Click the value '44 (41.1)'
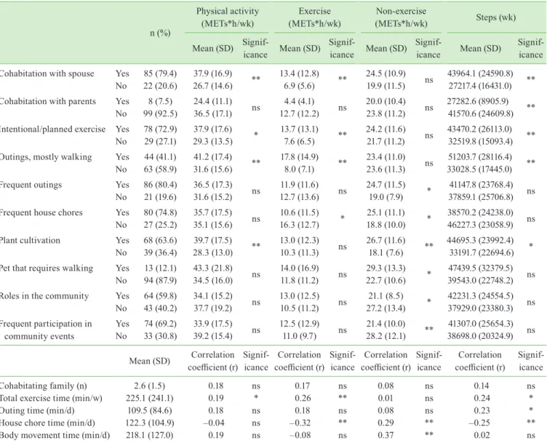The width and height of the screenshot is (547, 443). 160,157
